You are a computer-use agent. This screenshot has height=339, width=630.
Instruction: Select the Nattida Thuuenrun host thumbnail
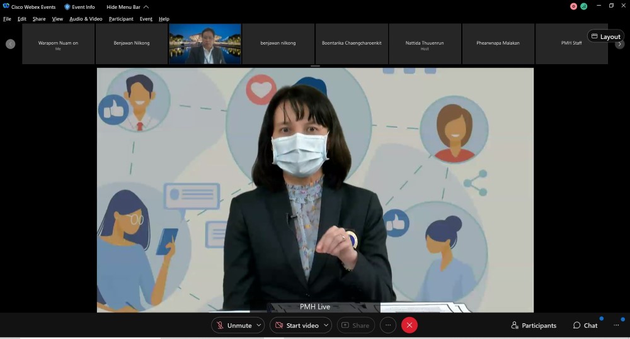(425, 44)
